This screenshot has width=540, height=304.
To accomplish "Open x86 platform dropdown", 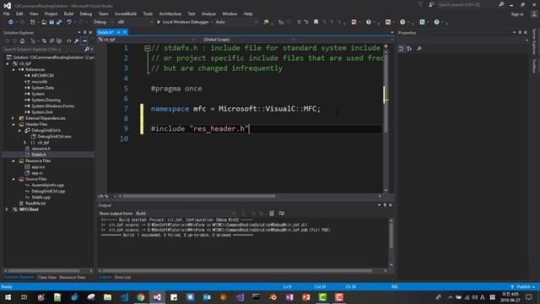I will coord(135,22).
